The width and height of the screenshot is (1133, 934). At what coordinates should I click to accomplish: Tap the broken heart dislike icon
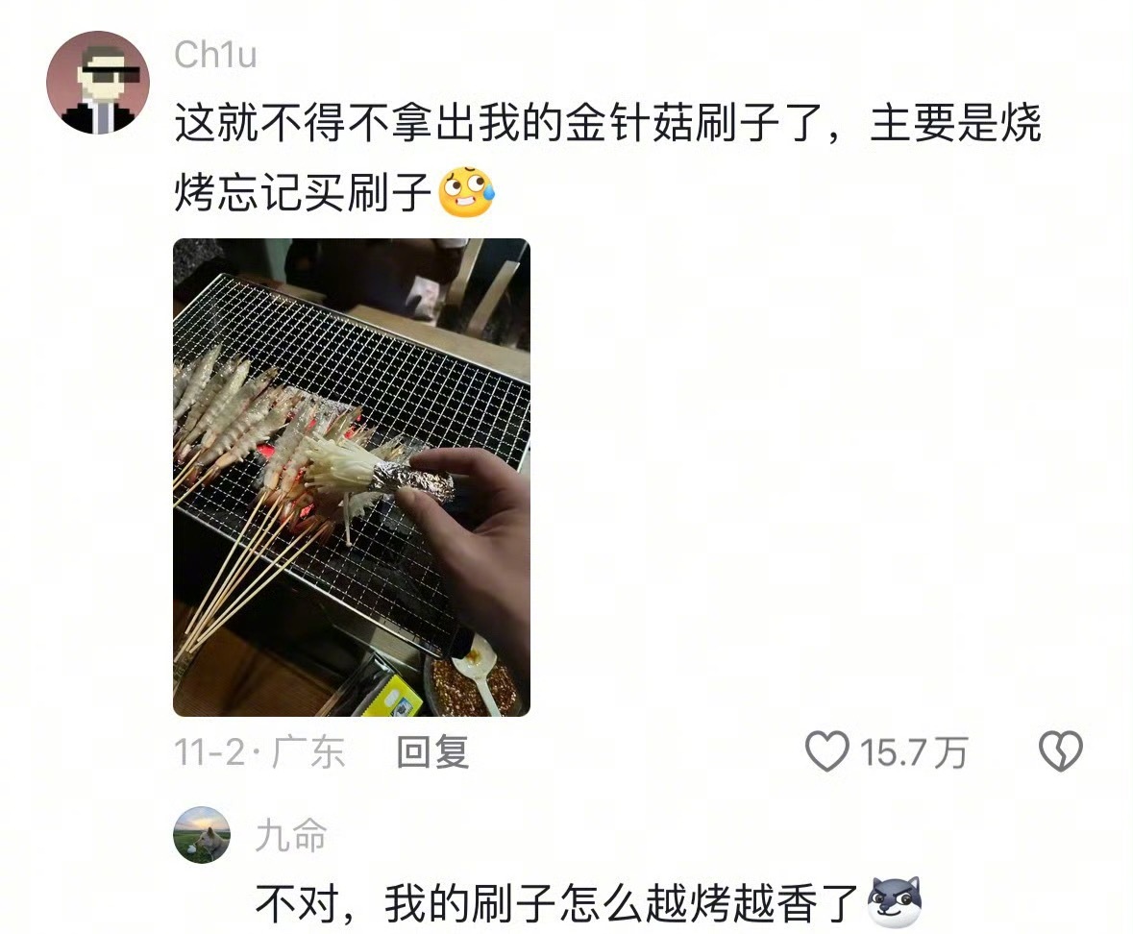[x=1061, y=751]
